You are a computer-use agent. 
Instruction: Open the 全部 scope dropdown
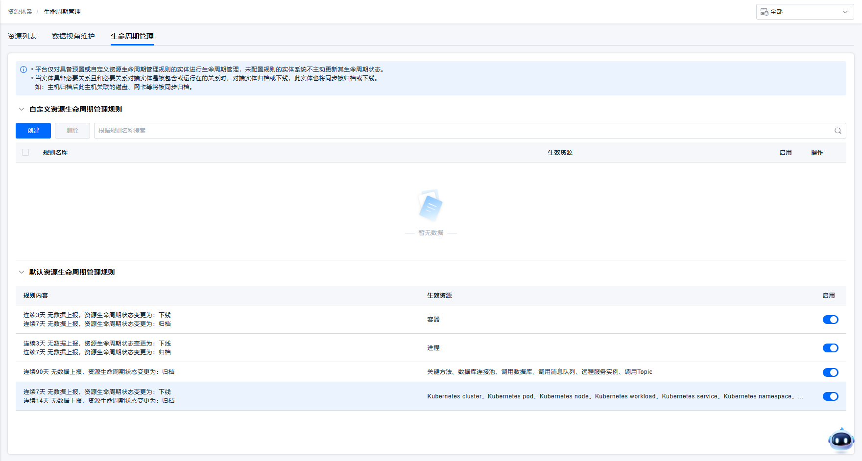(805, 12)
